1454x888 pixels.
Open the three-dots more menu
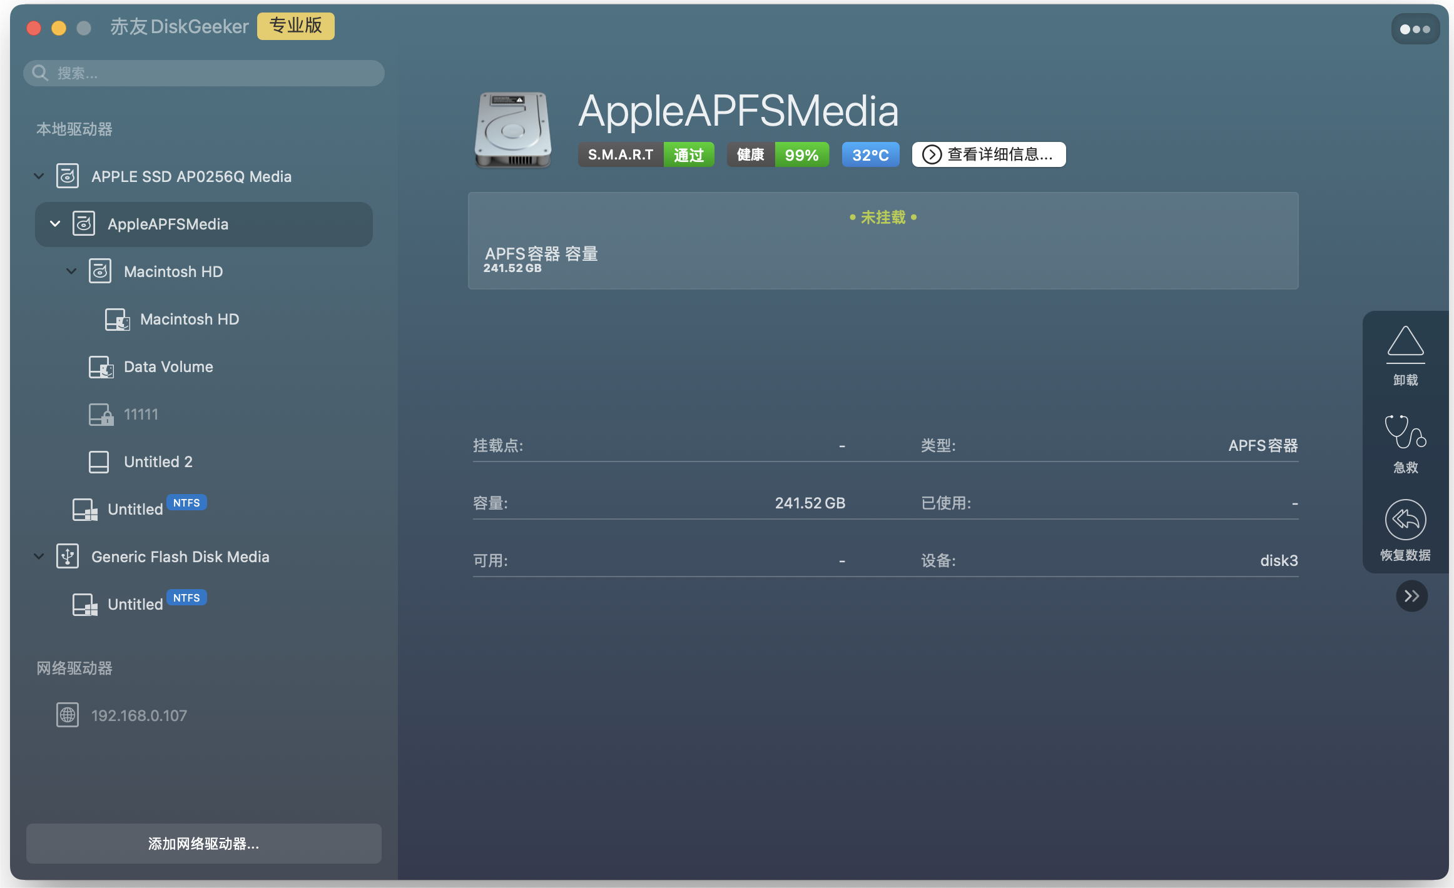click(x=1415, y=29)
